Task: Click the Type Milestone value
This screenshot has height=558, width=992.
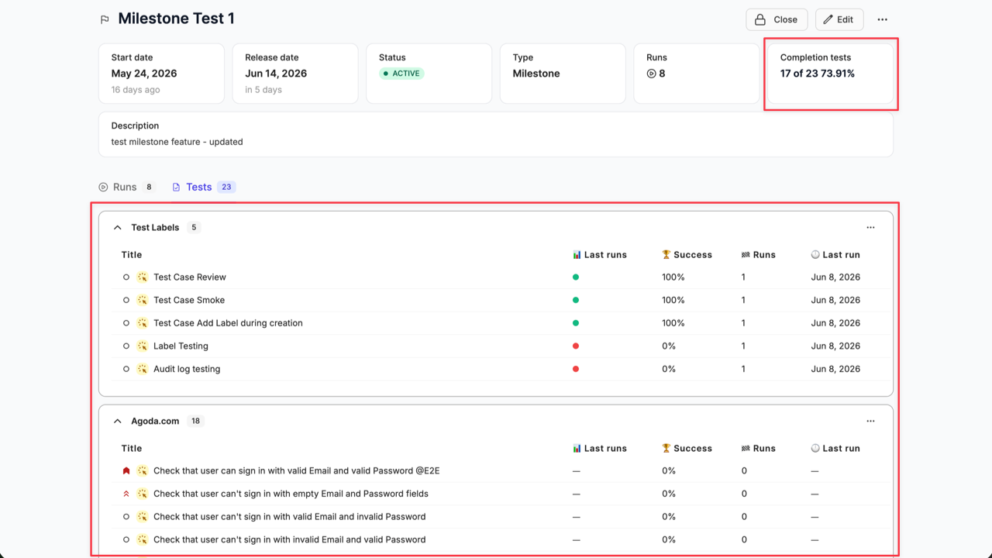Action: tap(536, 74)
